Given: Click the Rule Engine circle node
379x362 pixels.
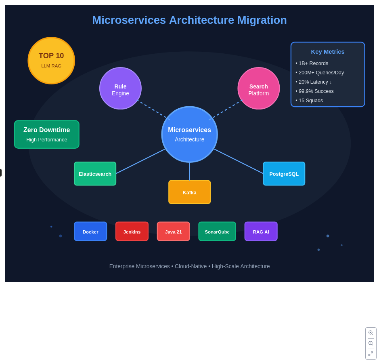Looking at the screenshot, I should (120, 88).
